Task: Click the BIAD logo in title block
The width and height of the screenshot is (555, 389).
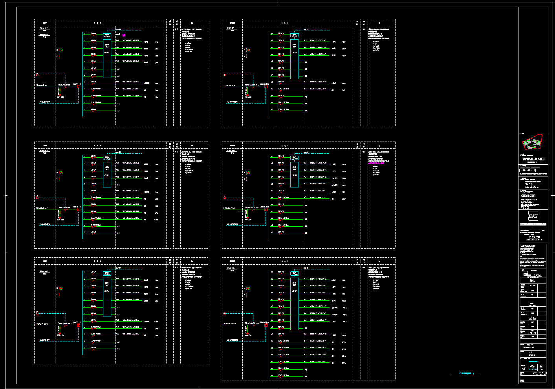Action: coord(533,216)
